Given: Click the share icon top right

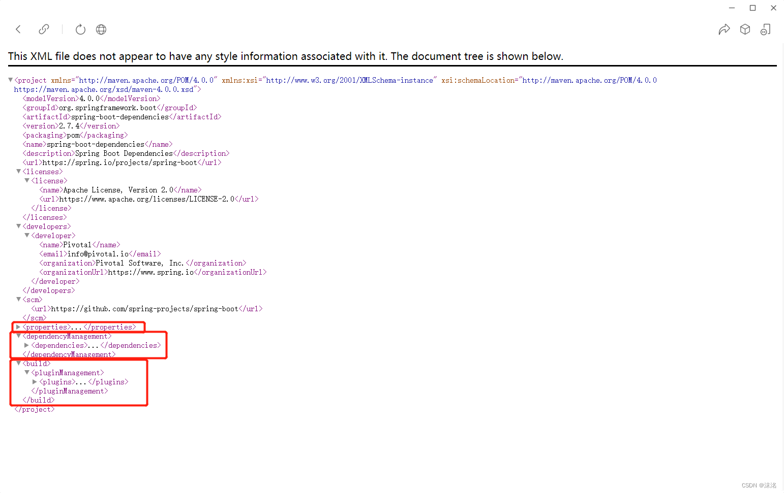Looking at the screenshot, I should click(724, 29).
